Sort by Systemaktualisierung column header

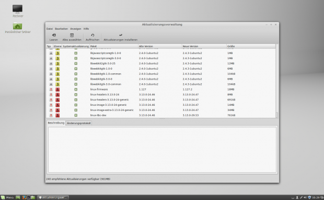click(x=76, y=47)
